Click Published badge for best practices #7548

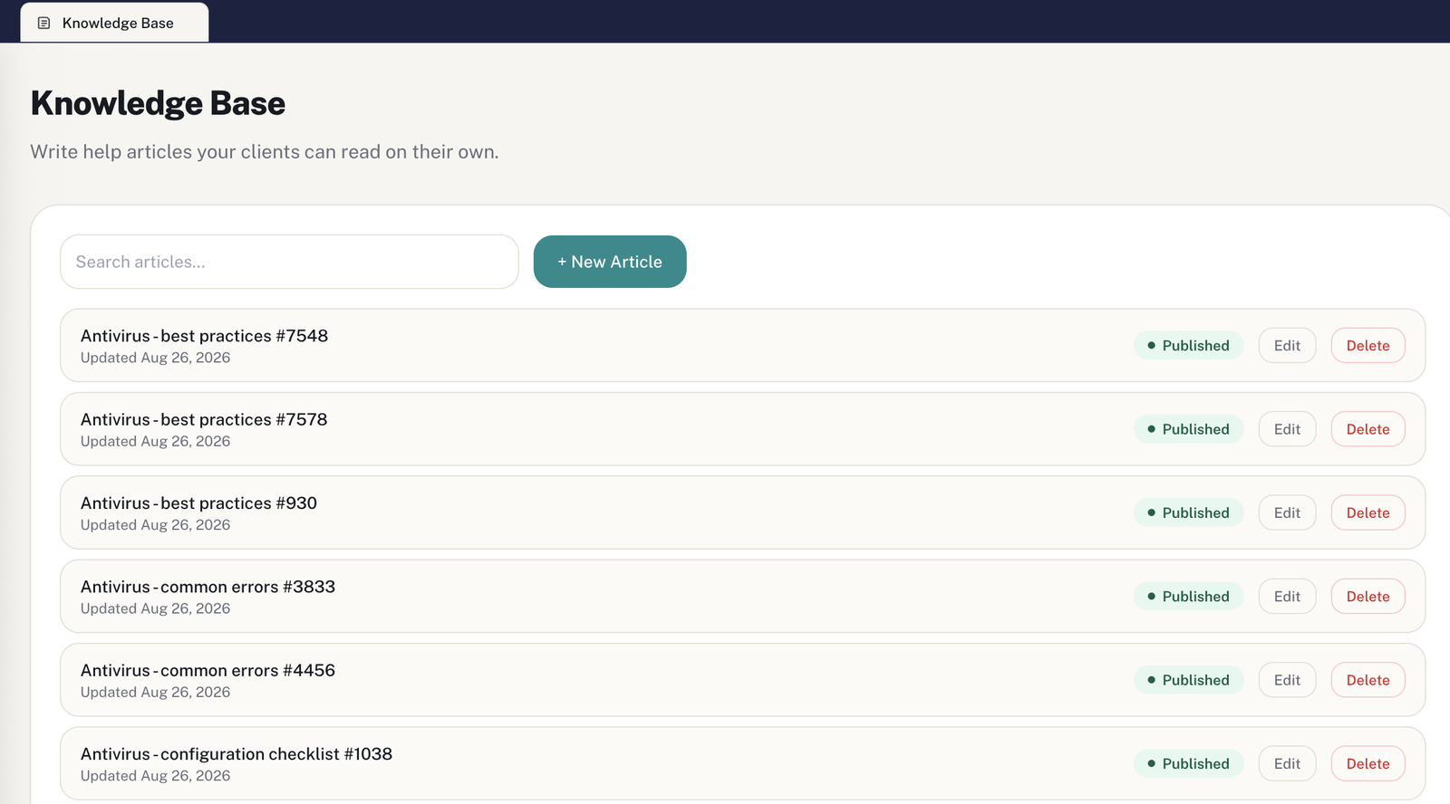[x=1188, y=345]
